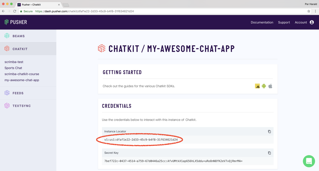
Task: Select the Secret Key string text
Action: 173,161
